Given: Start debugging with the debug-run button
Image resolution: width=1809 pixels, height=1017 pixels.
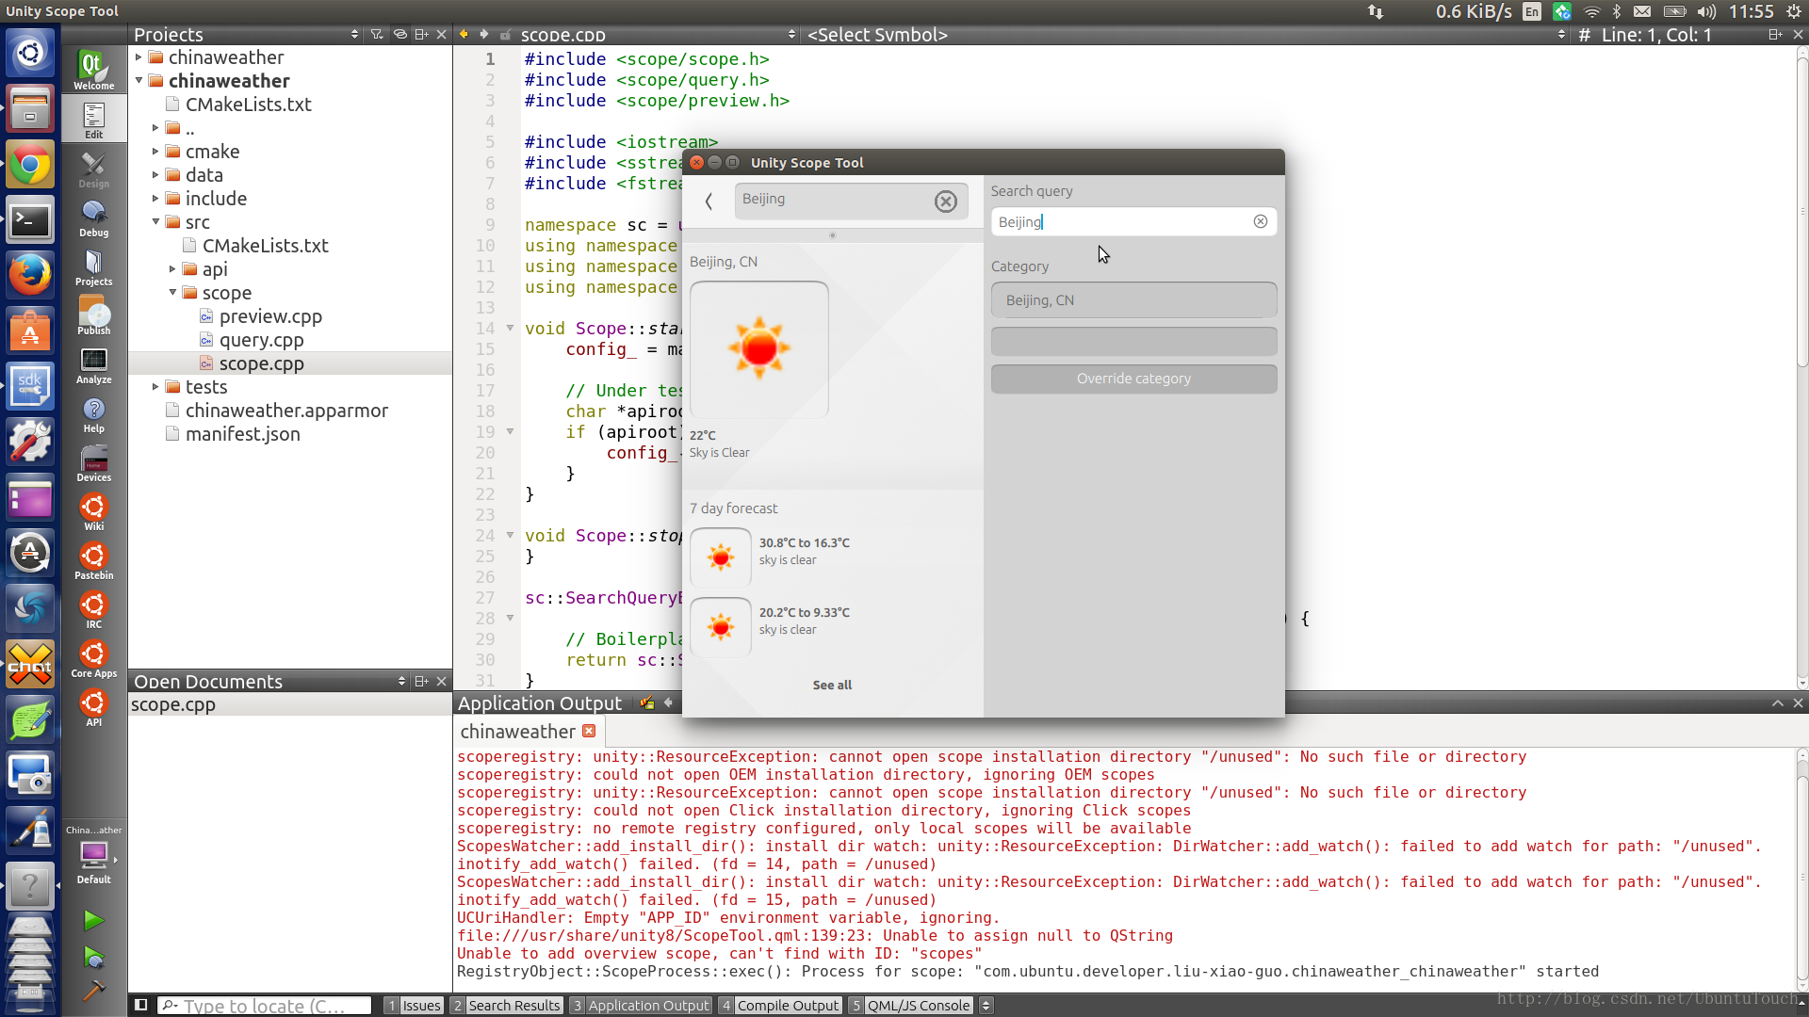Looking at the screenshot, I should tap(93, 958).
